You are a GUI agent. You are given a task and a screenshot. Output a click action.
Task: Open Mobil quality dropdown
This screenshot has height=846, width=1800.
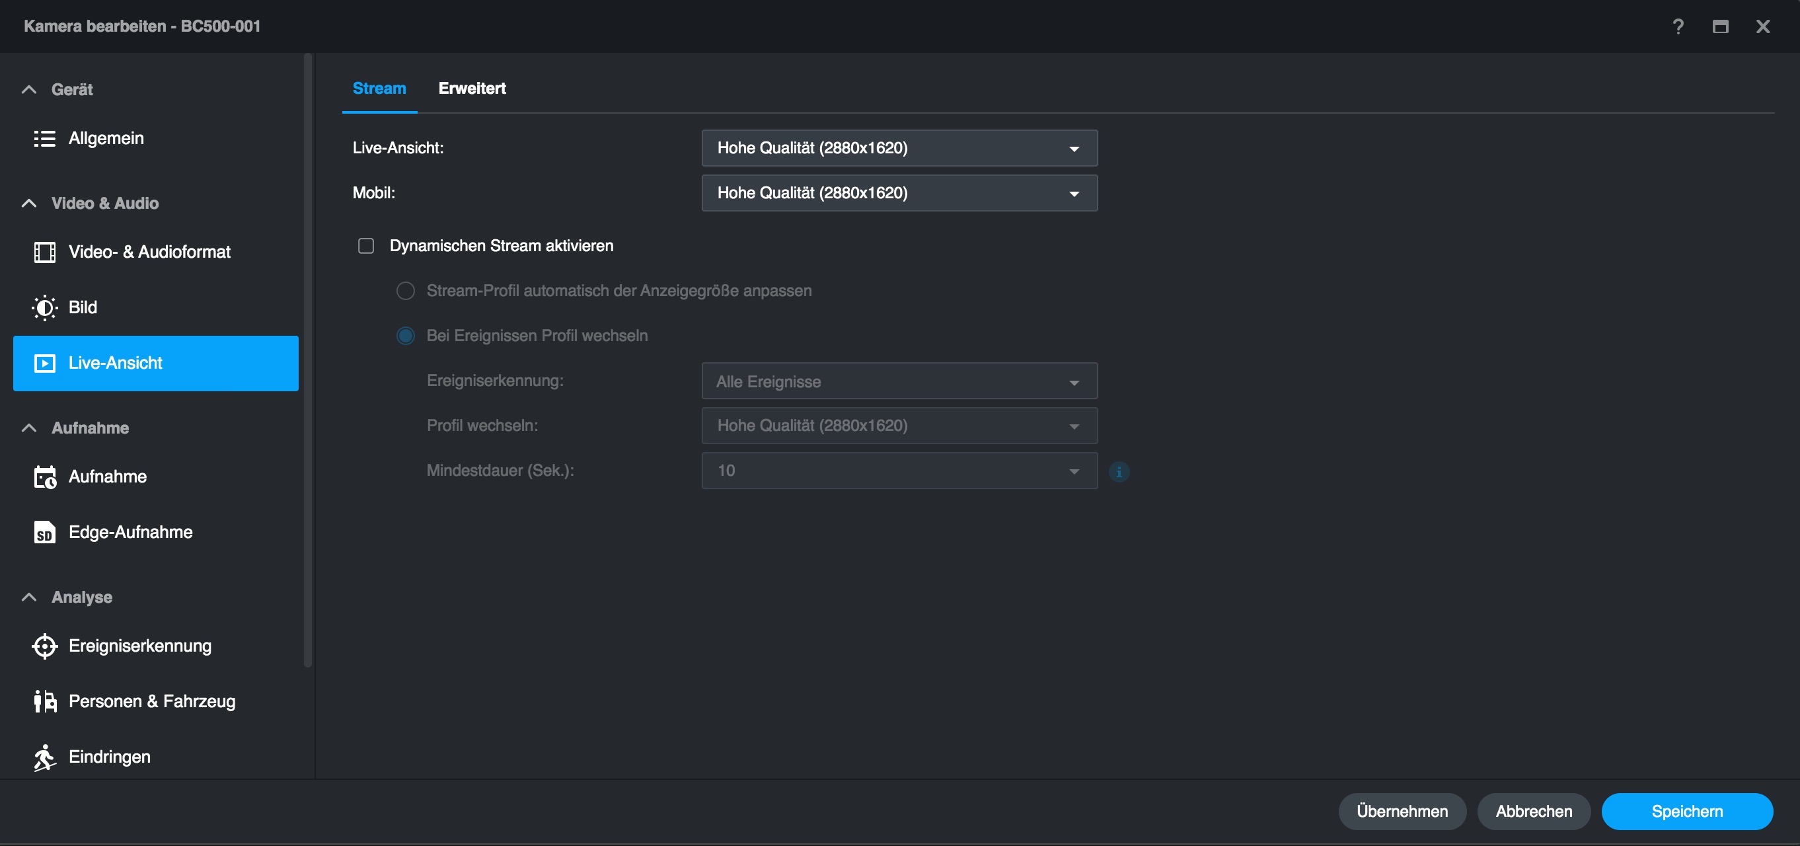tap(899, 193)
